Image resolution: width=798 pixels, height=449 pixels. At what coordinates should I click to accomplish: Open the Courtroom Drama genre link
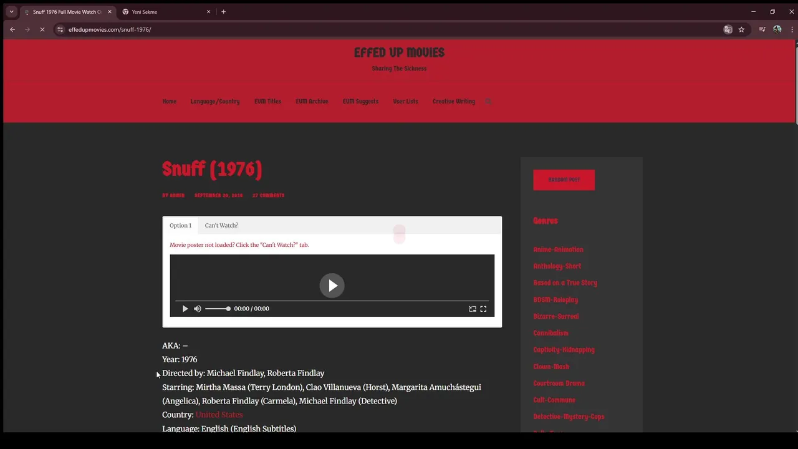(x=559, y=384)
